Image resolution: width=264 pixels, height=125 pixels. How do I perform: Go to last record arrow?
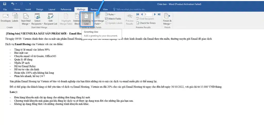click(x=159, y=14)
